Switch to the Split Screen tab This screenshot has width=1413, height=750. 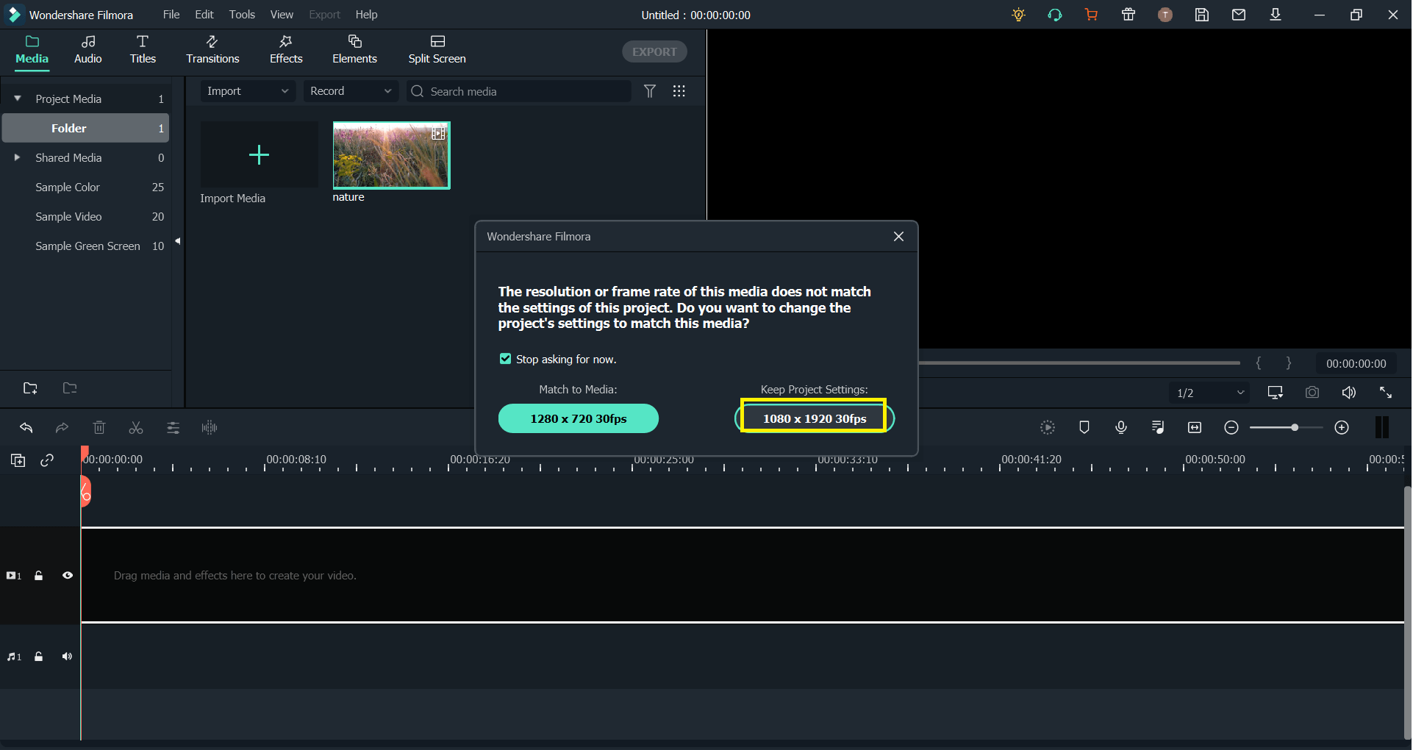(x=437, y=50)
